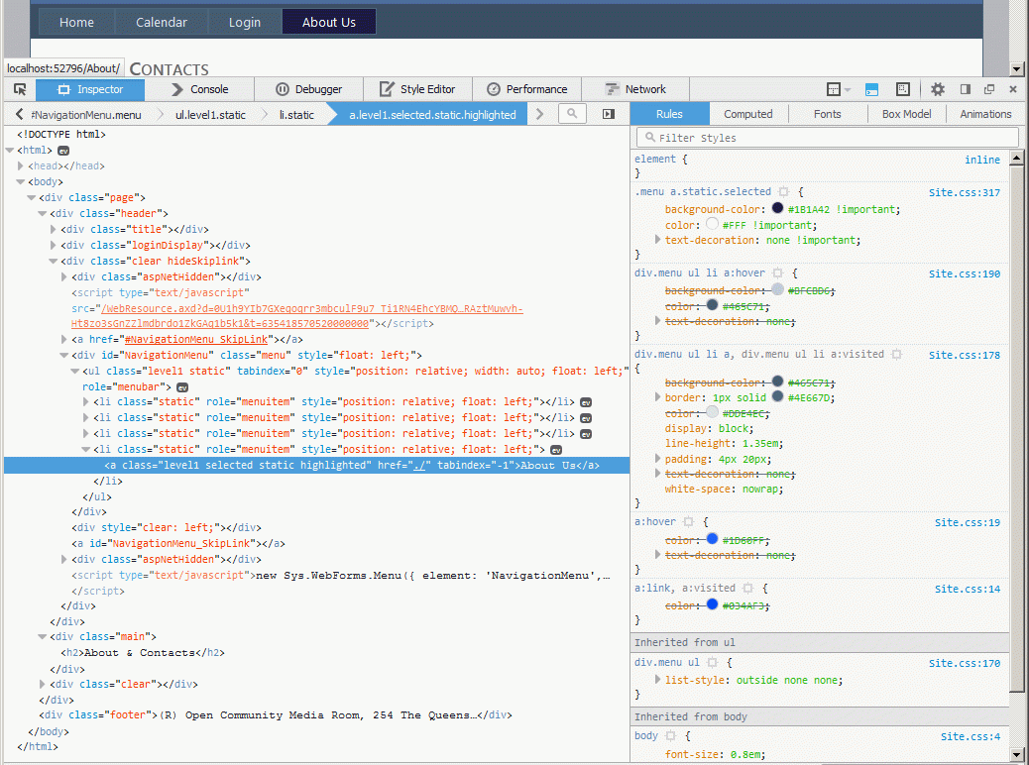Open the developer tools settings gear
The width and height of the screenshot is (1029, 765).
click(937, 89)
